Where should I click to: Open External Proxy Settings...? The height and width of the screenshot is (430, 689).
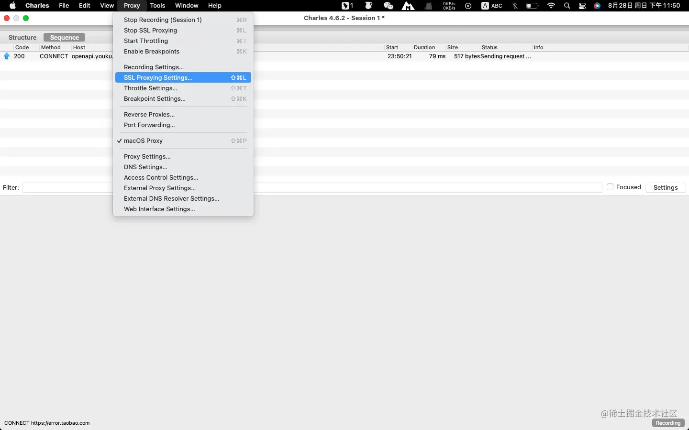[183, 188]
